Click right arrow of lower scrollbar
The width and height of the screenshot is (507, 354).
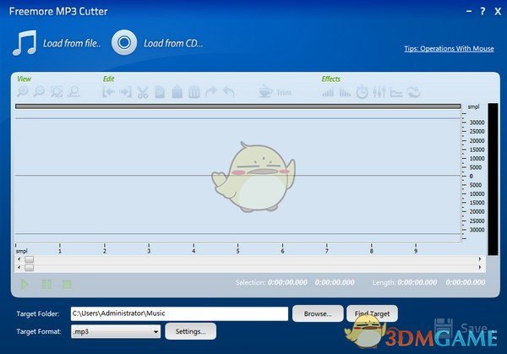click(480, 267)
